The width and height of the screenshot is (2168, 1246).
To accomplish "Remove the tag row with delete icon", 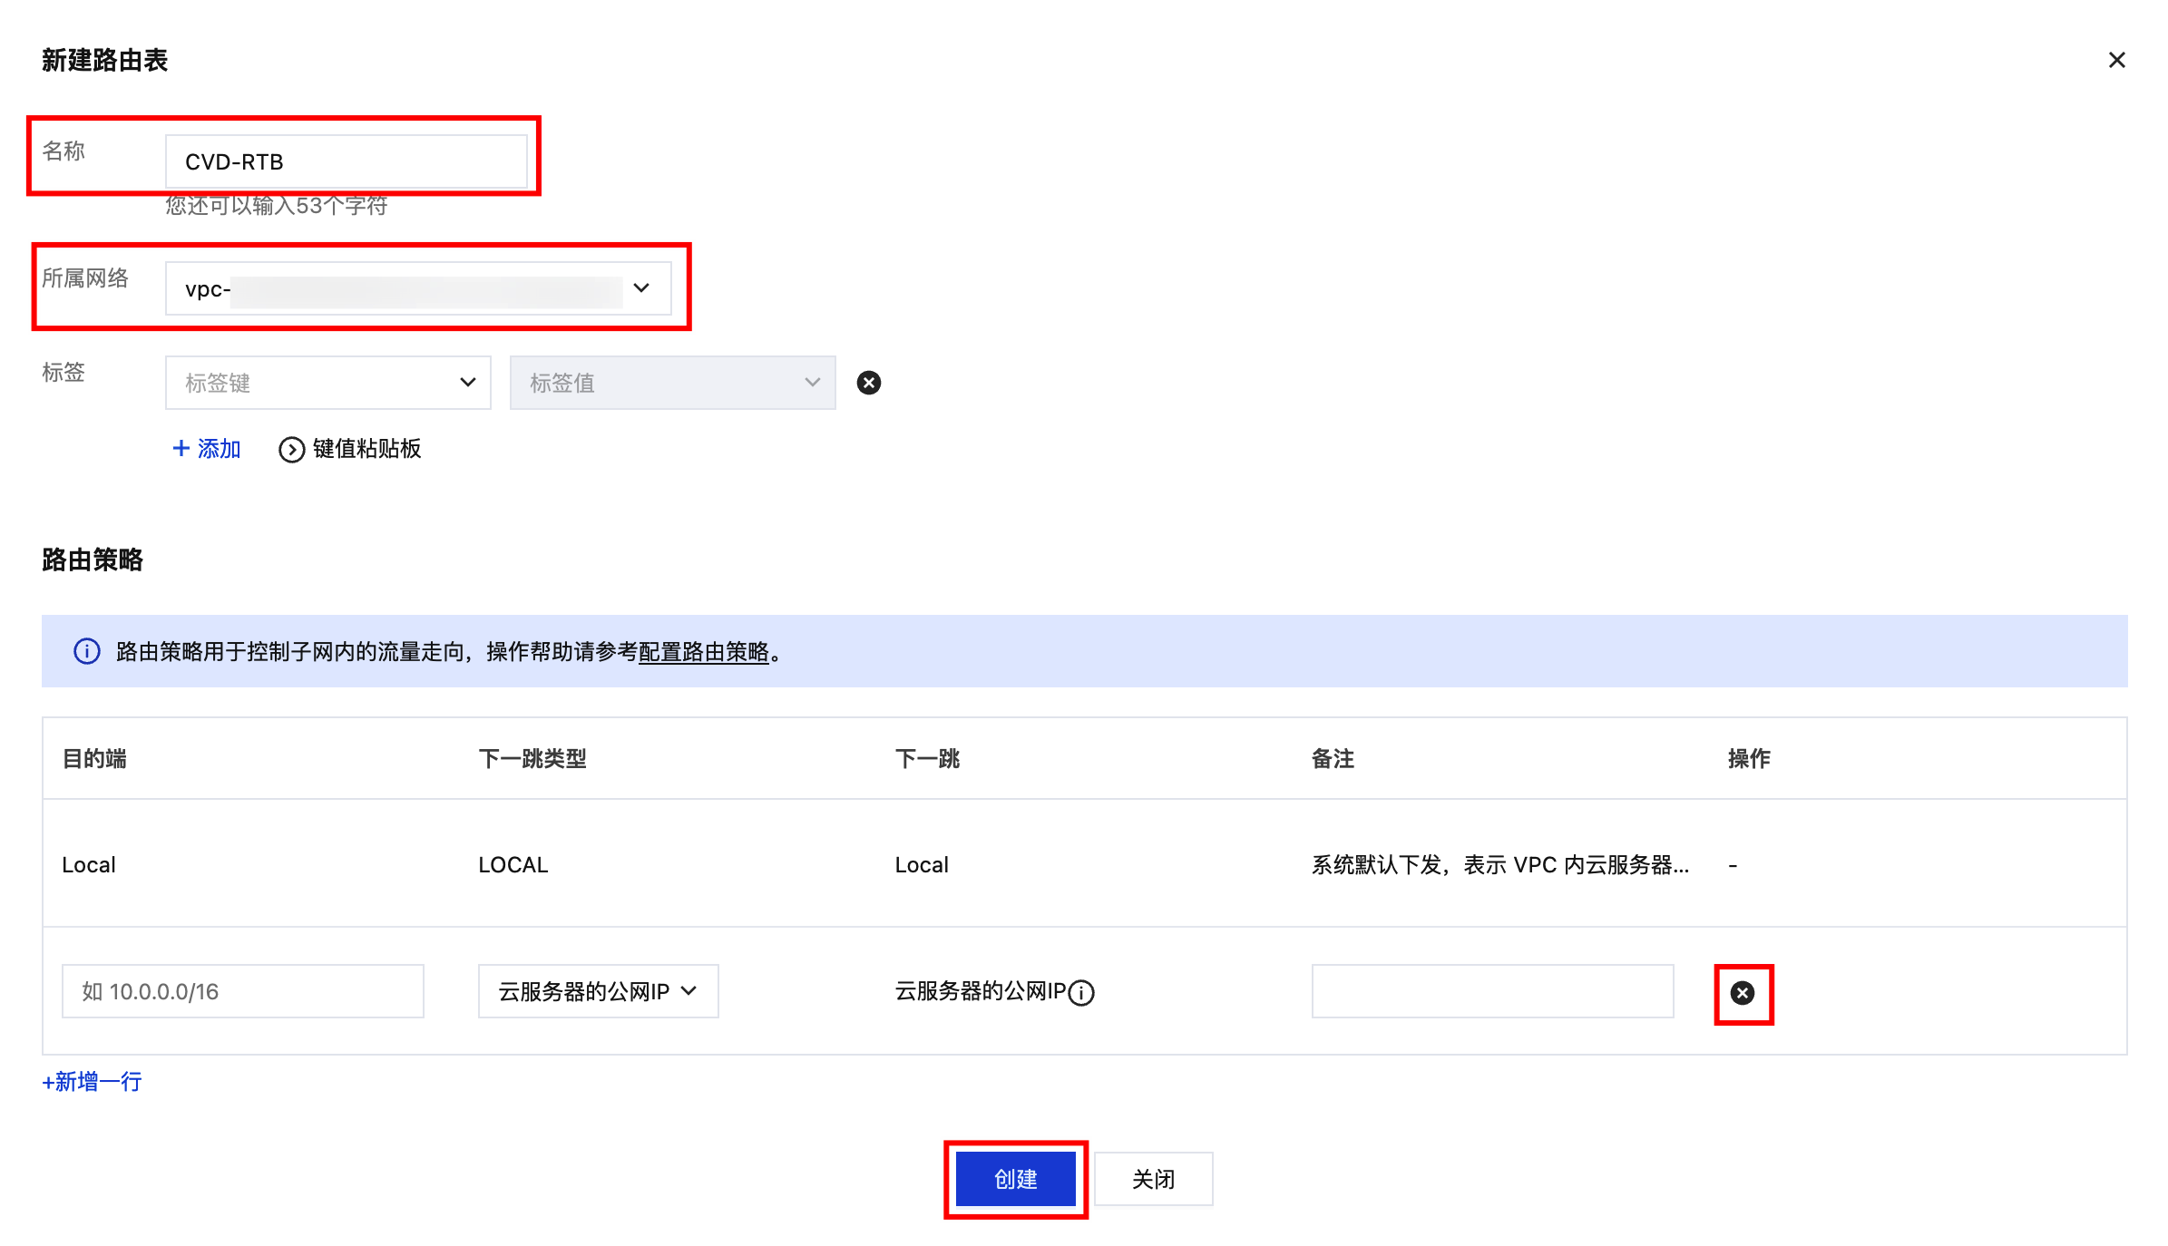I will tap(868, 383).
